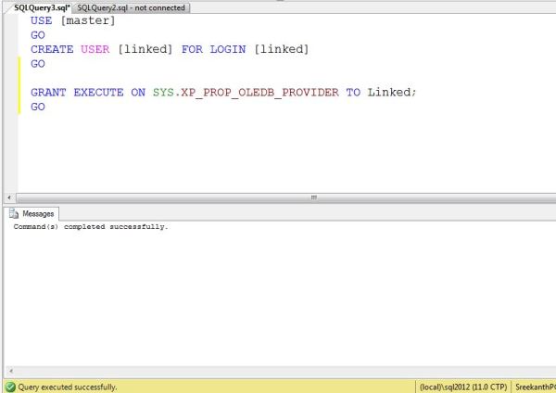Place cursor on 'USE [master]' line
556x393 pixels.
click(73, 20)
